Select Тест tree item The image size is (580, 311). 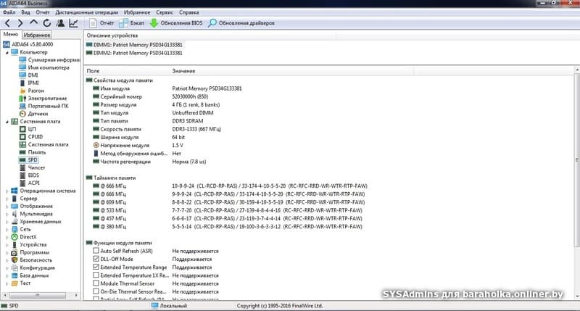point(21,283)
